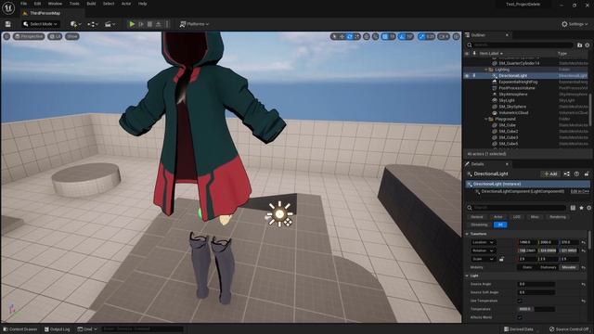Click the Eject button in play toolbar
Viewport: 594px width, 334px height.
pyautogui.click(x=159, y=24)
